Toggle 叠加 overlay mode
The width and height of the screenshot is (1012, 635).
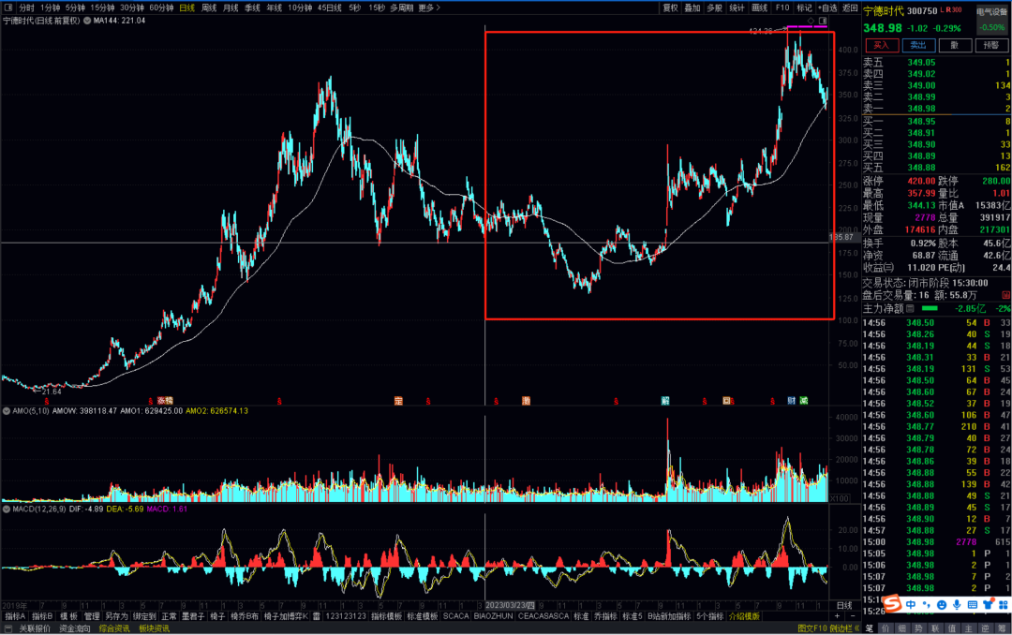point(692,7)
